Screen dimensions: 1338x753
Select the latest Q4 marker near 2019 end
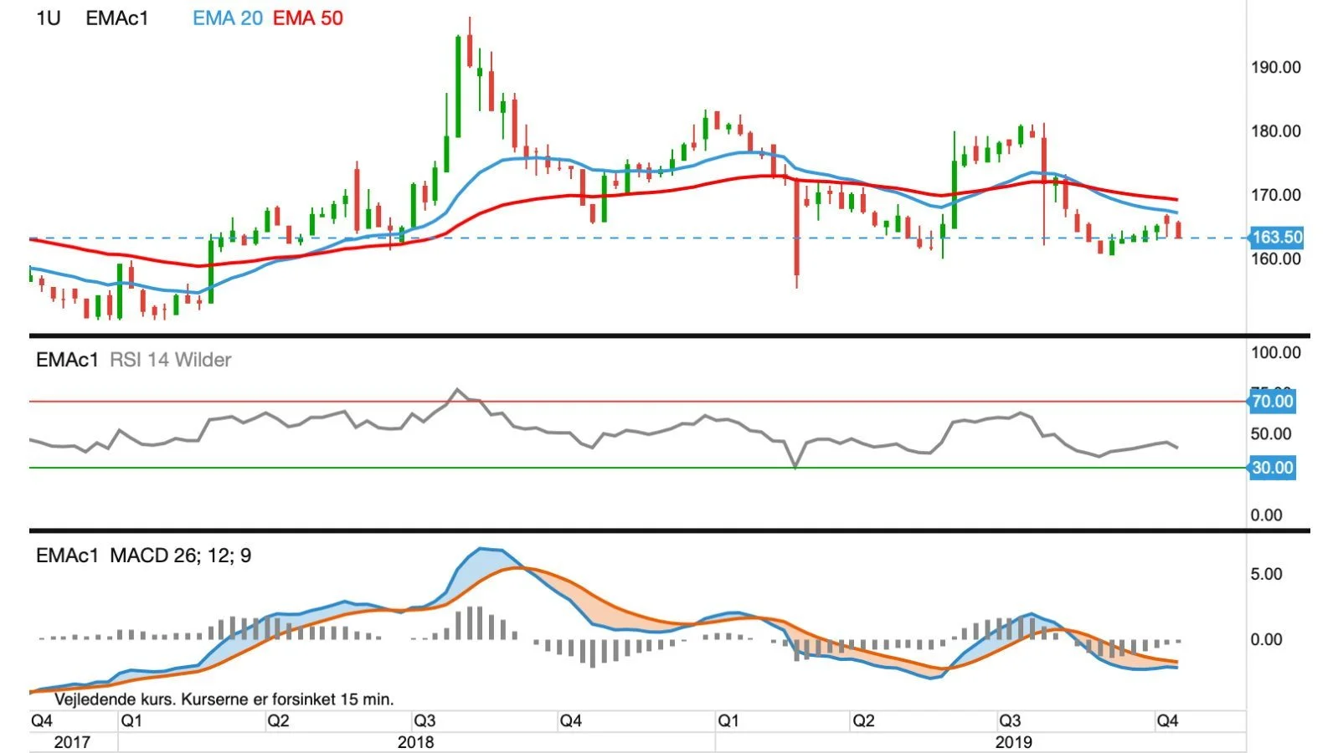[1167, 721]
